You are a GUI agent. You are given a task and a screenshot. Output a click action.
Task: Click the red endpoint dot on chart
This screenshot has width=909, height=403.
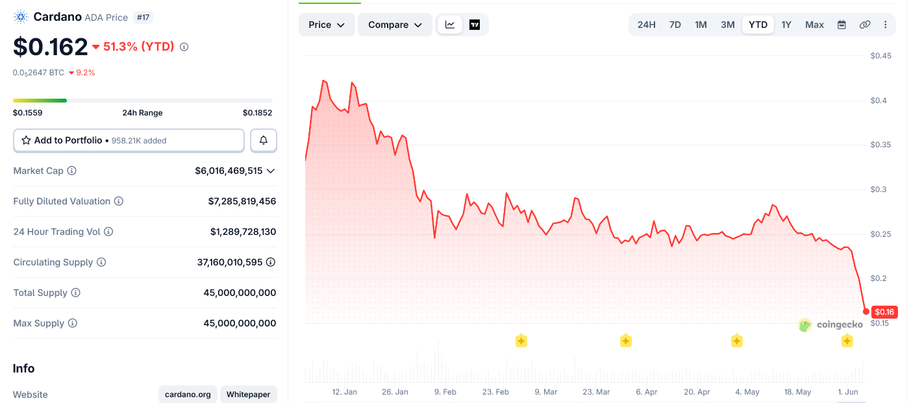coord(866,311)
